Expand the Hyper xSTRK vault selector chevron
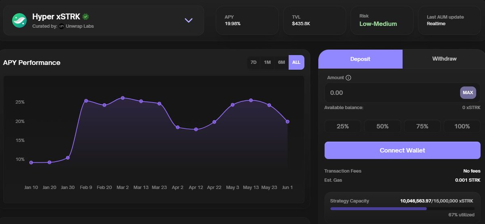 click(189, 20)
